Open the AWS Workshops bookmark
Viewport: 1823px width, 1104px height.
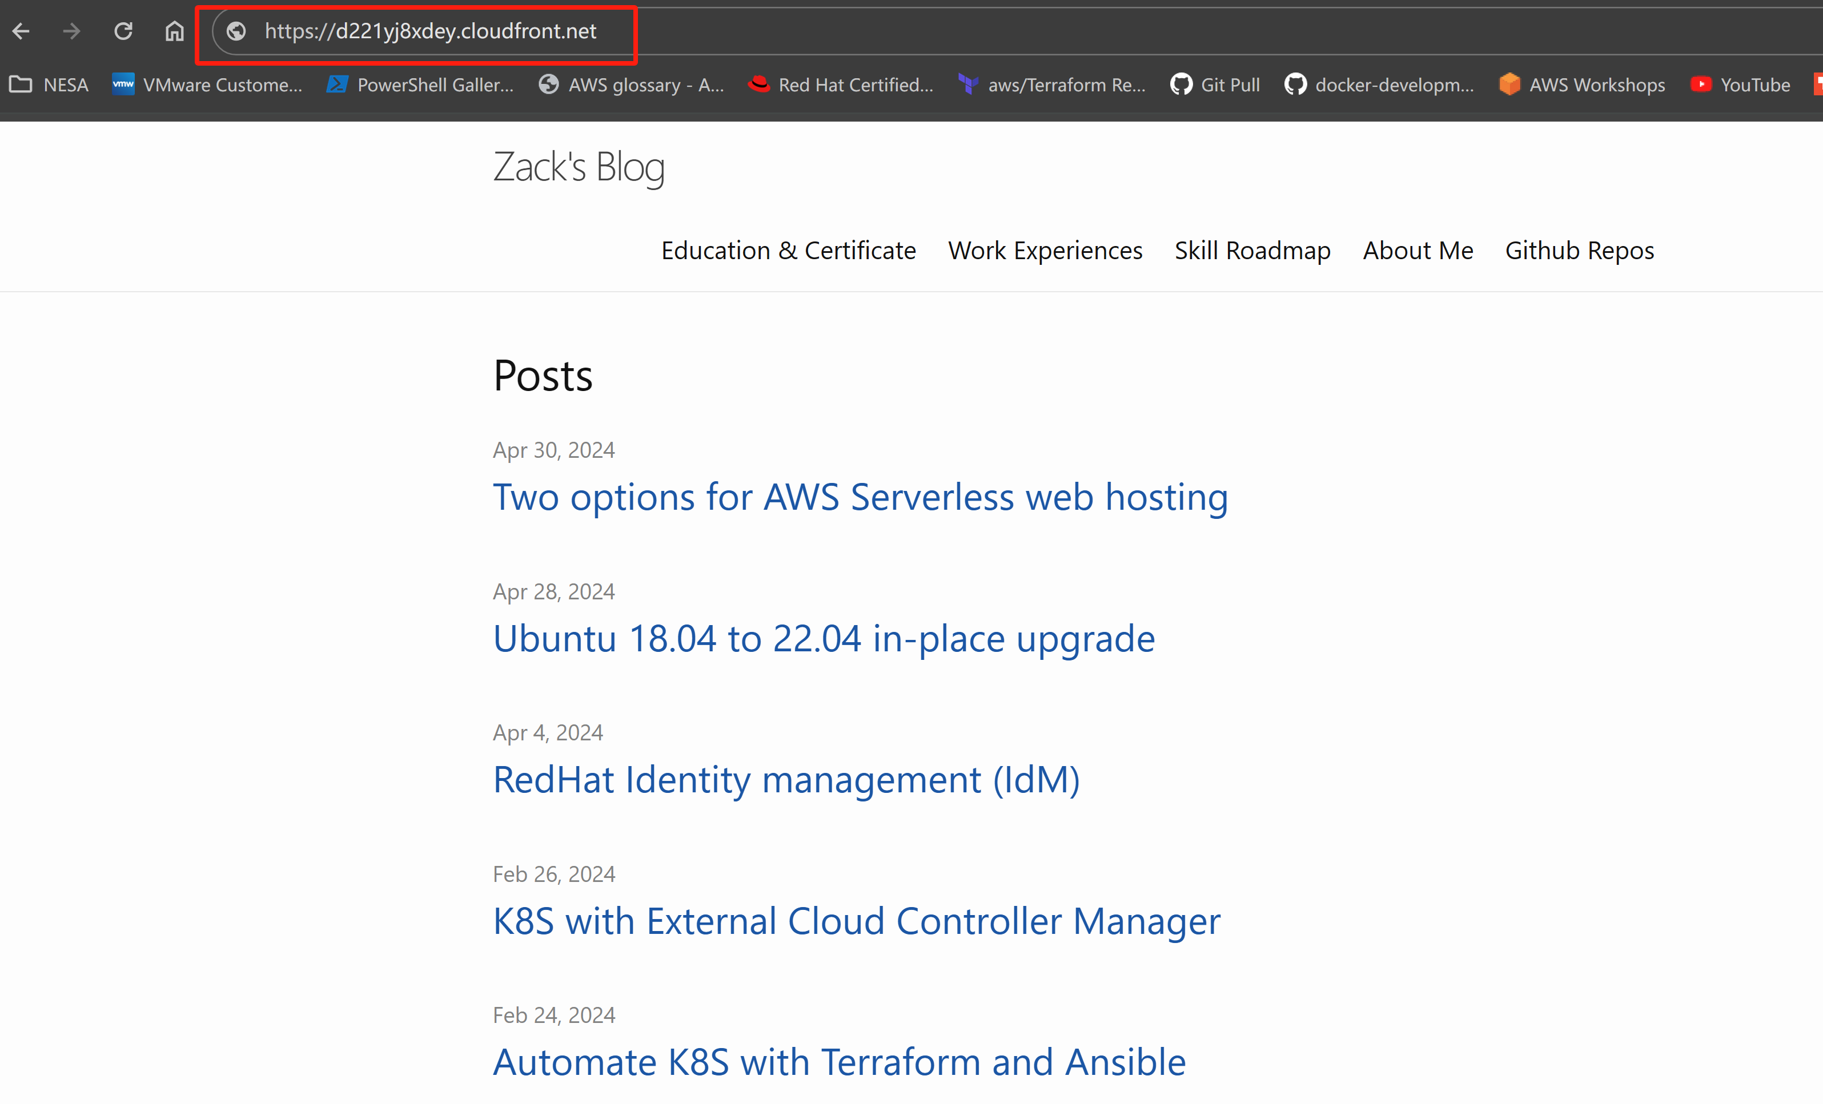pyautogui.click(x=1582, y=85)
